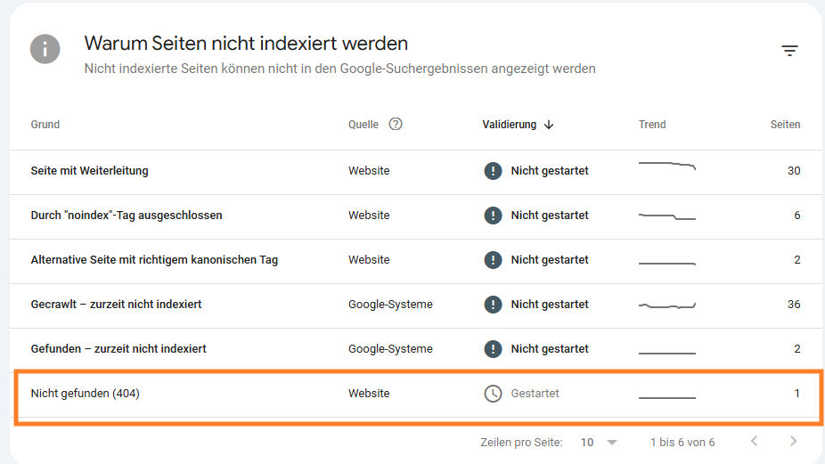Click the clock icon beside Gestartet

(493, 394)
